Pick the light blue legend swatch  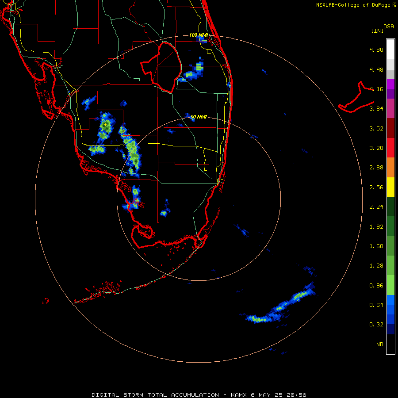390,300
